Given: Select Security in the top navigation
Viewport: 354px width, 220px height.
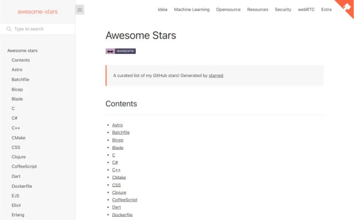Looking at the screenshot, I should point(283,10).
